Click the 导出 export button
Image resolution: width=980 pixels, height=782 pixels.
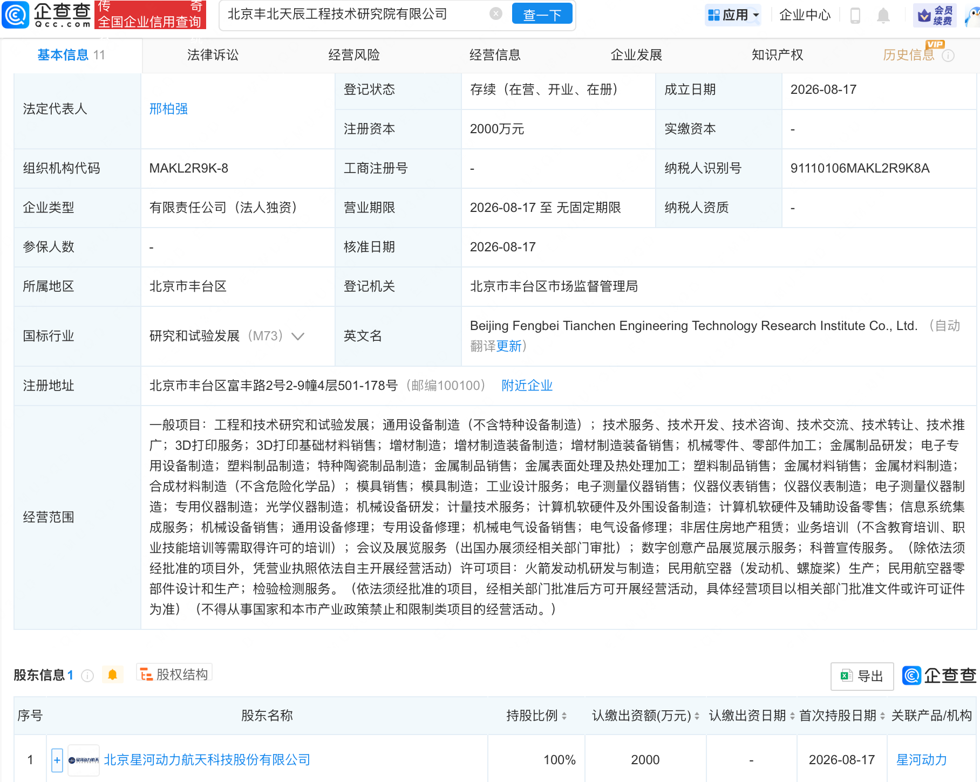(862, 676)
